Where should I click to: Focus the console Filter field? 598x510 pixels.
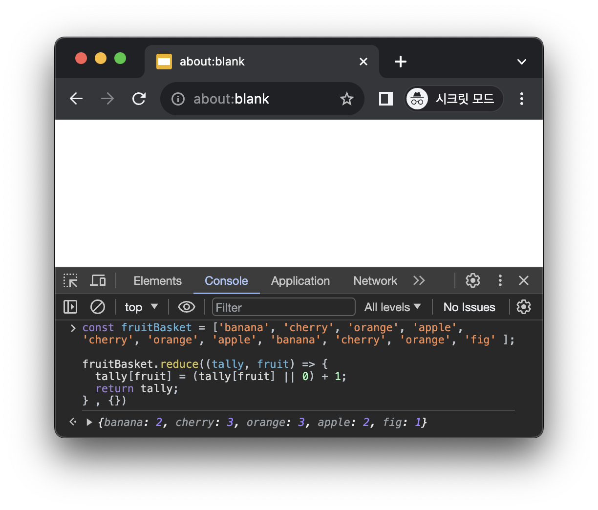pos(283,307)
